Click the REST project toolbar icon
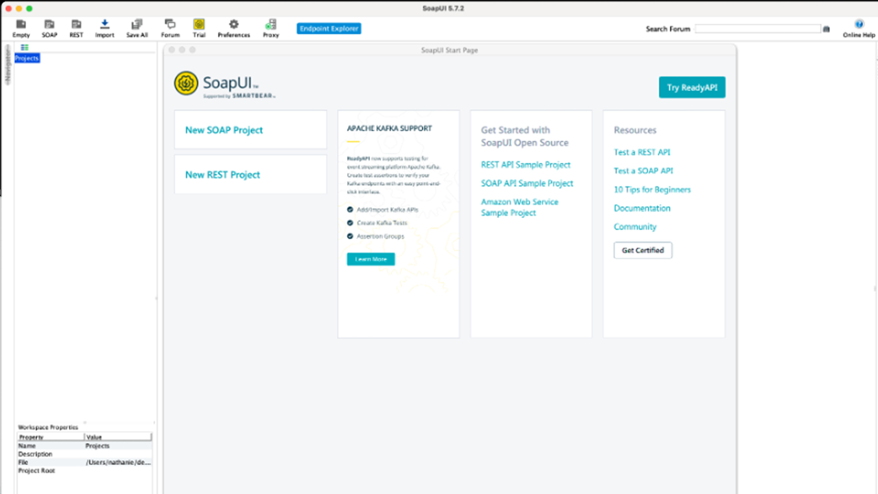The height and width of the screenshot is (494, 878). (76, 28)
